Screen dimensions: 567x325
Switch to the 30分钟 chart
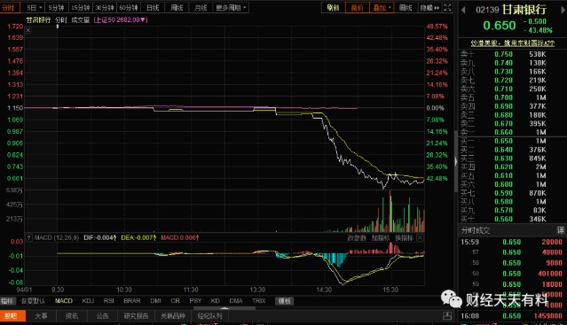(105, 8)
